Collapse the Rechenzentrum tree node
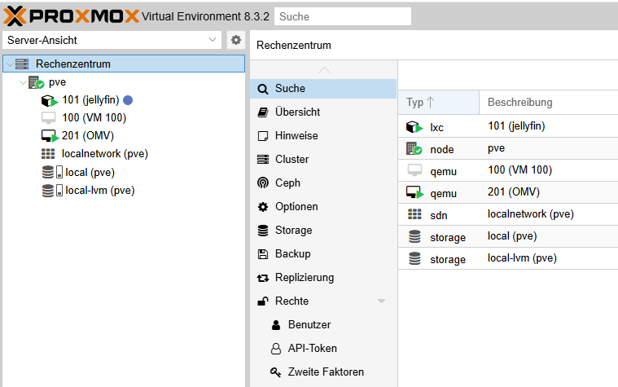The width and height of the screenshot is (618, 387). pyautogui.click(x=10, y=64)
